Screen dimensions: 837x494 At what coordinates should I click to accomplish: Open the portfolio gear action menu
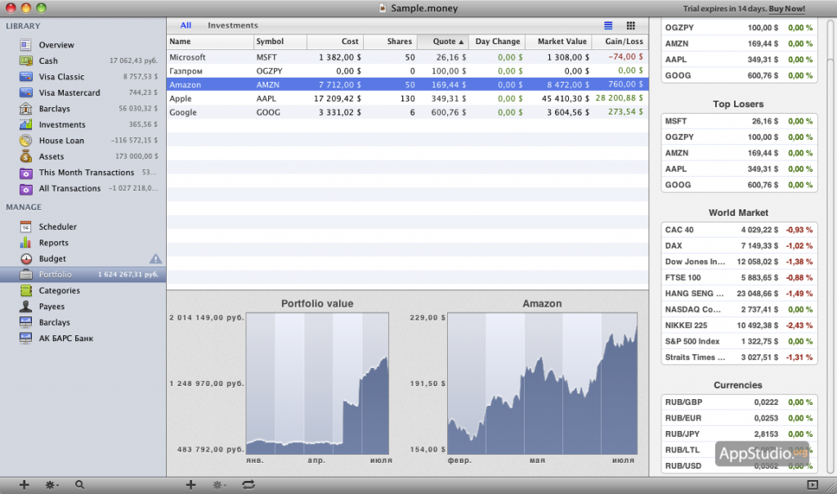pos(218,485)
